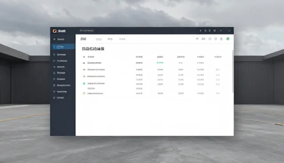Click the green status text in the table
Image resolution: width=284 pixels, height=163 pixels.
point(160,63)
